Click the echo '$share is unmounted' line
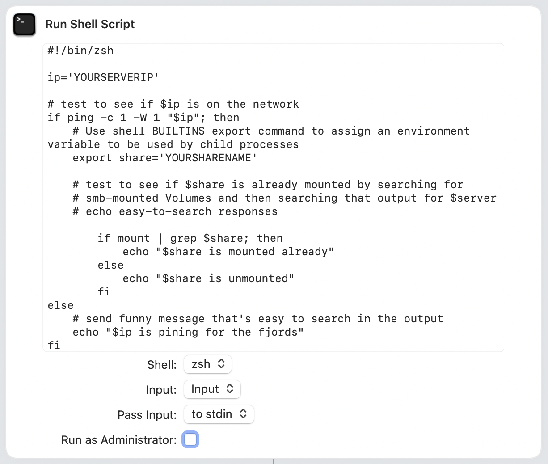 coord(208,278)
